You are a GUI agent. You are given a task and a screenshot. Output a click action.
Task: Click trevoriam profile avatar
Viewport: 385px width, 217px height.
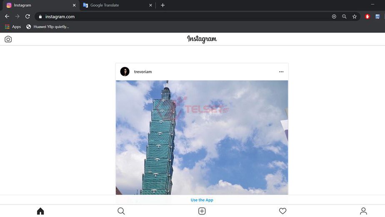[125, 72]
